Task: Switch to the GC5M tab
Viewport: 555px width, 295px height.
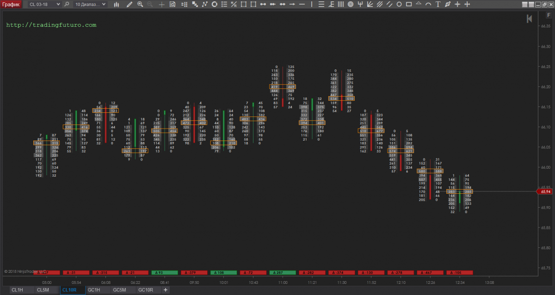Action: pyautogui.click(x=119, y=290)
